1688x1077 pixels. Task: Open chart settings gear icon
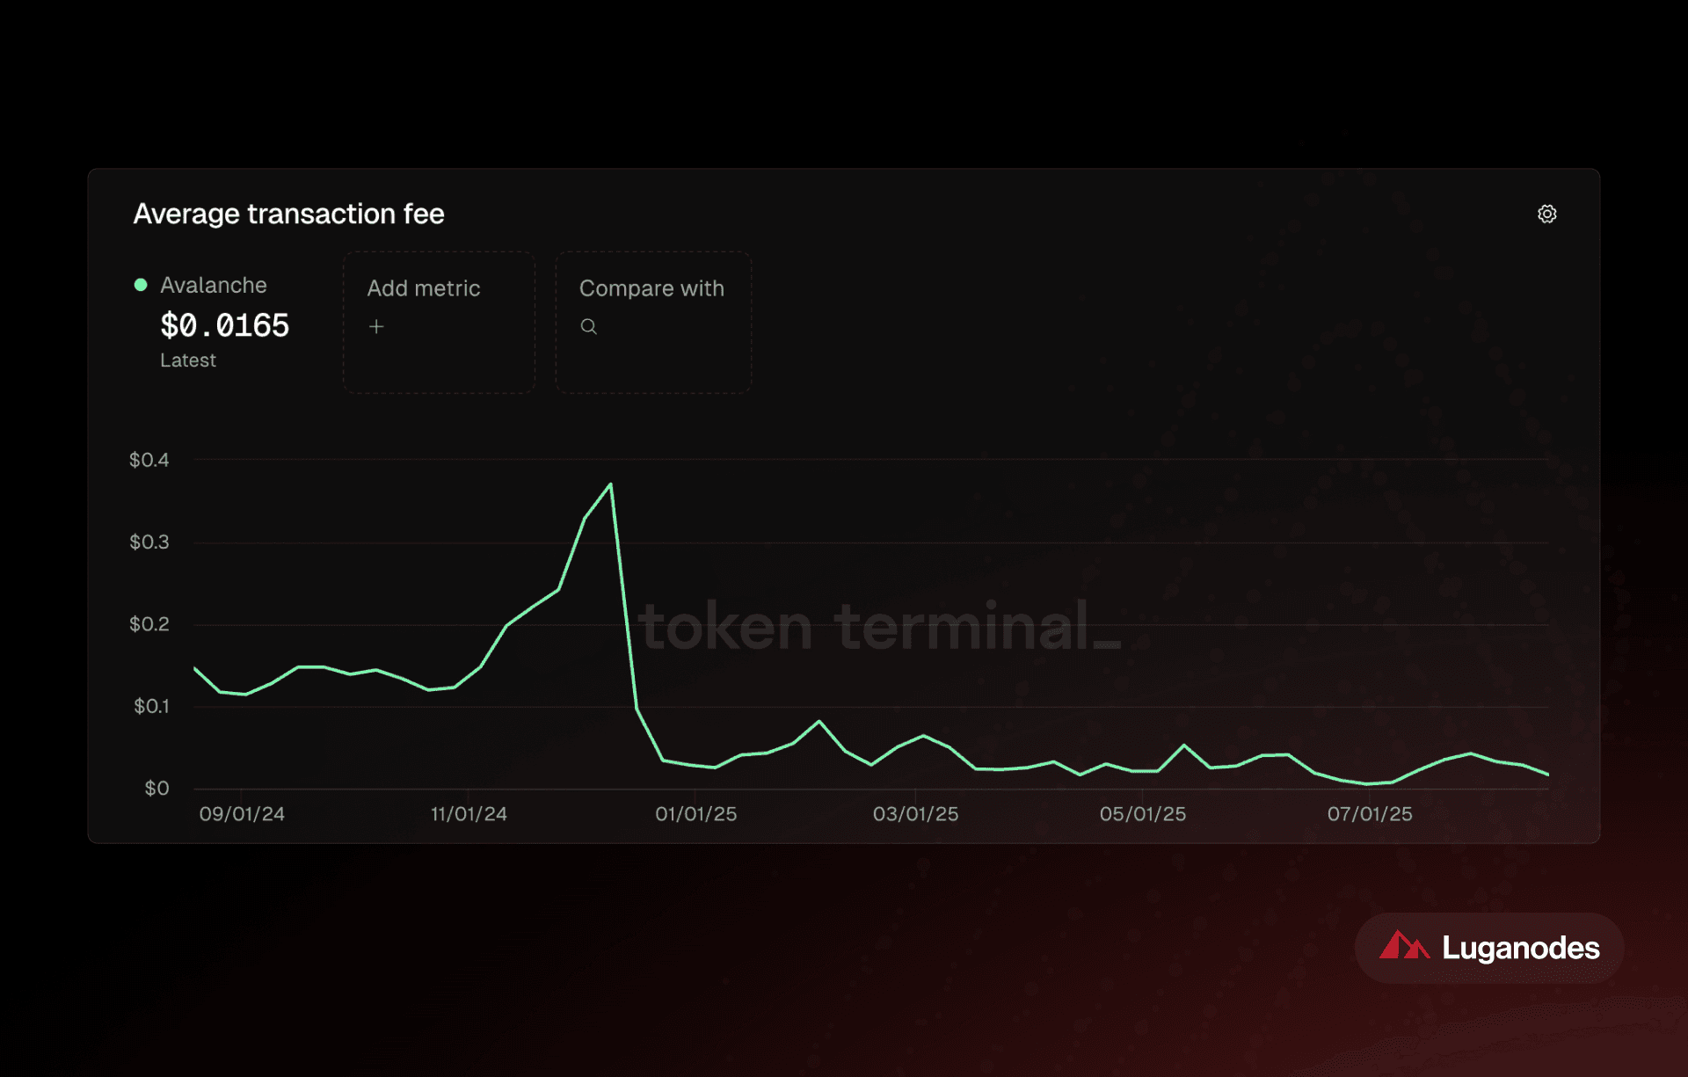pyautogui.click(x=1547, y=214)
